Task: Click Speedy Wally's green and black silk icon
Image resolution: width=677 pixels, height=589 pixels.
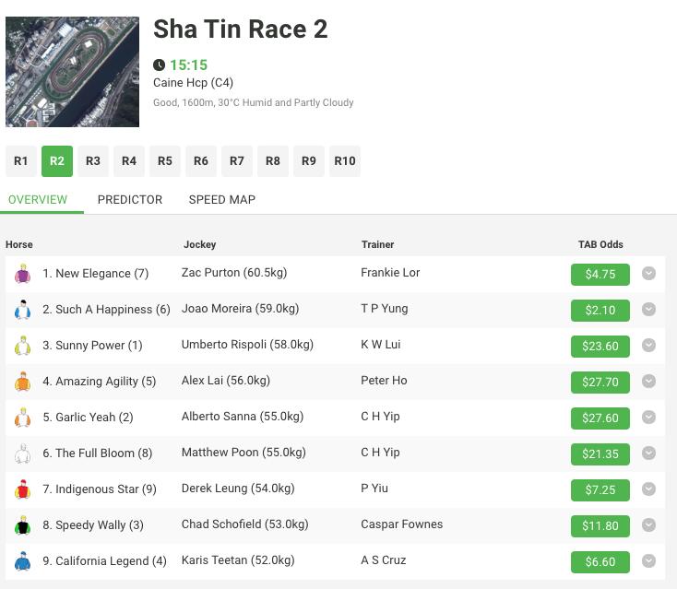Action: [23, 525]
